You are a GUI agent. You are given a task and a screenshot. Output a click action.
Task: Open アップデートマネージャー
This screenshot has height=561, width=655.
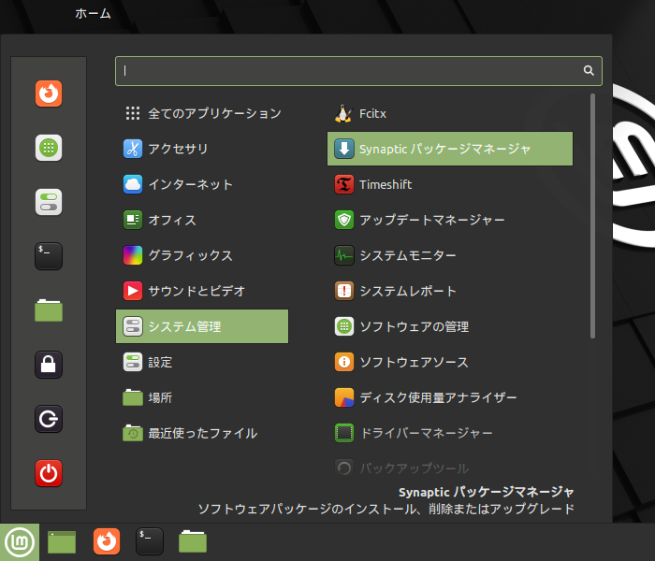pyautogui.click(x=450, y=220)
